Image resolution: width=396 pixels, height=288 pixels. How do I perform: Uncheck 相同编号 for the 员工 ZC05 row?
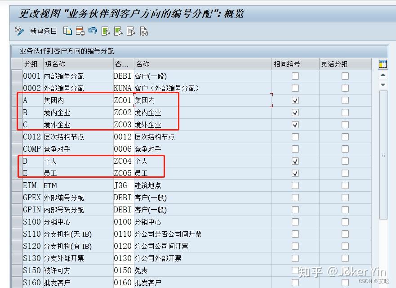coord(295,173)
